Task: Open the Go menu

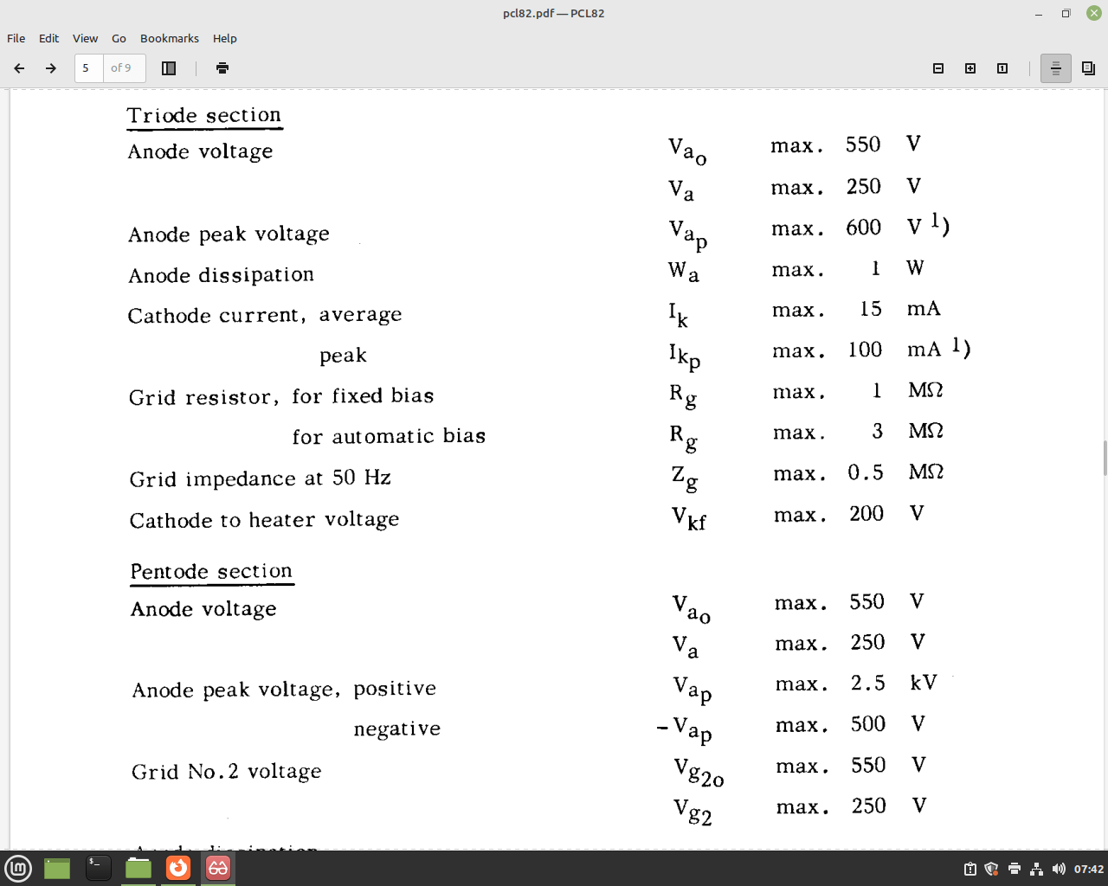Action: click(x=119, y=38)
